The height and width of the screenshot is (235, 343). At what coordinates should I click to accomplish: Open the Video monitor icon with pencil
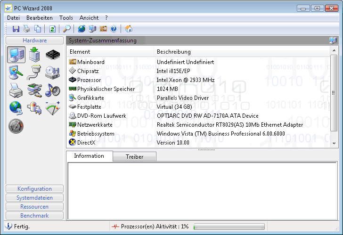16,73
